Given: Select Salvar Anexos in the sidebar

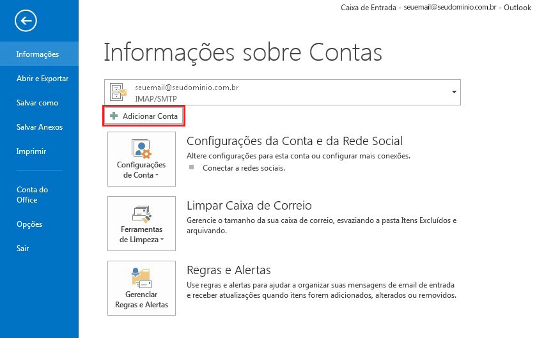Looking at the screenshot, I should pyautogui.click(x=40, y=127).
